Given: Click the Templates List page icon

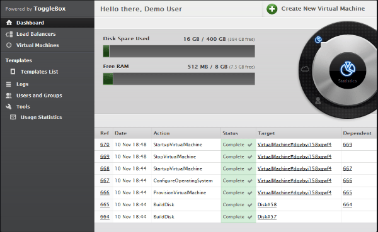Looking at the screenshot, I should [x=13, y=72].
